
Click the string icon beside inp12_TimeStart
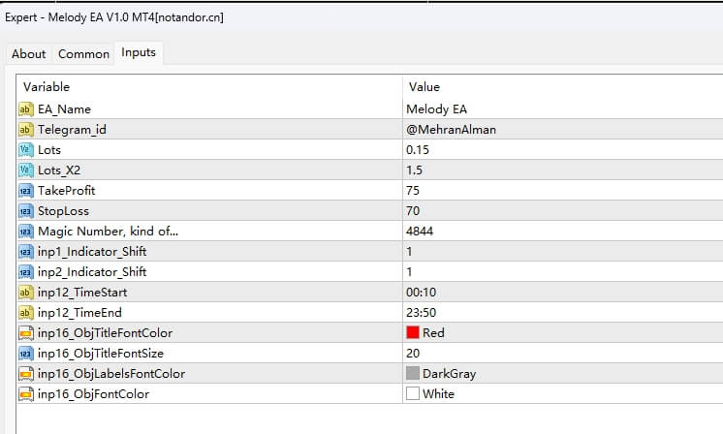tap(26, 293)
